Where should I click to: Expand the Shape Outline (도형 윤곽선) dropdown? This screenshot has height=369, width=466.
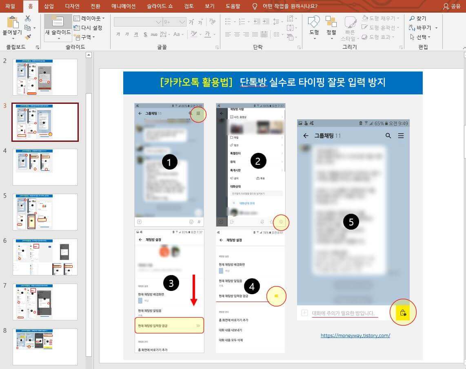398,28
